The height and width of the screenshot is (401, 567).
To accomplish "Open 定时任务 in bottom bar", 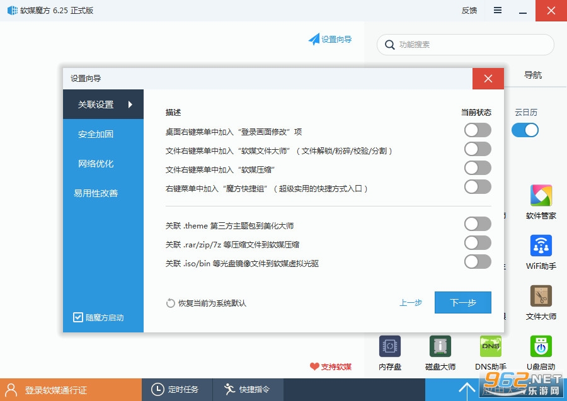I will pyautogui.click(x=177, y=390).
